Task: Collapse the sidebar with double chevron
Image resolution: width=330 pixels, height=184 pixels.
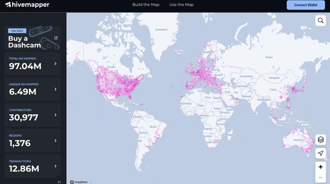Action: (59, 182)
